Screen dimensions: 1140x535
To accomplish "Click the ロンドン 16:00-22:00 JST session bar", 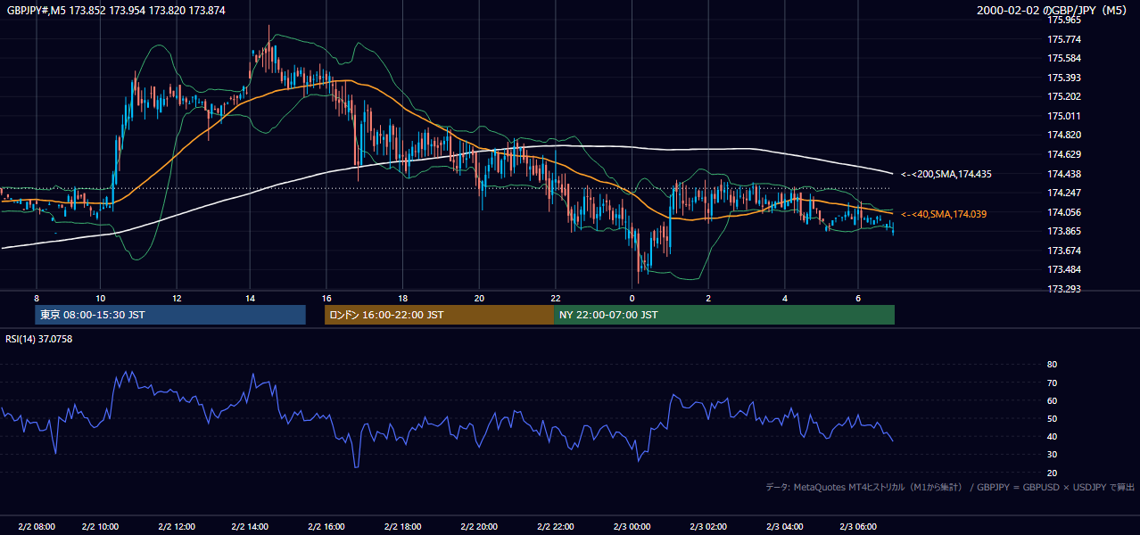I will (439, 315).
